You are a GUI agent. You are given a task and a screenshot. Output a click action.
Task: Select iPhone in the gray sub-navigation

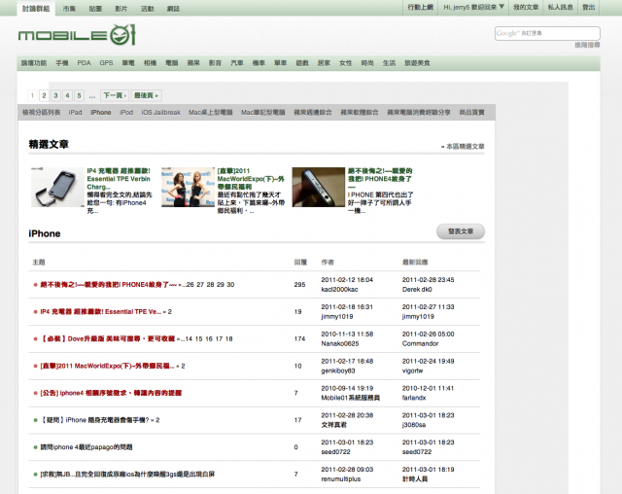101,112
